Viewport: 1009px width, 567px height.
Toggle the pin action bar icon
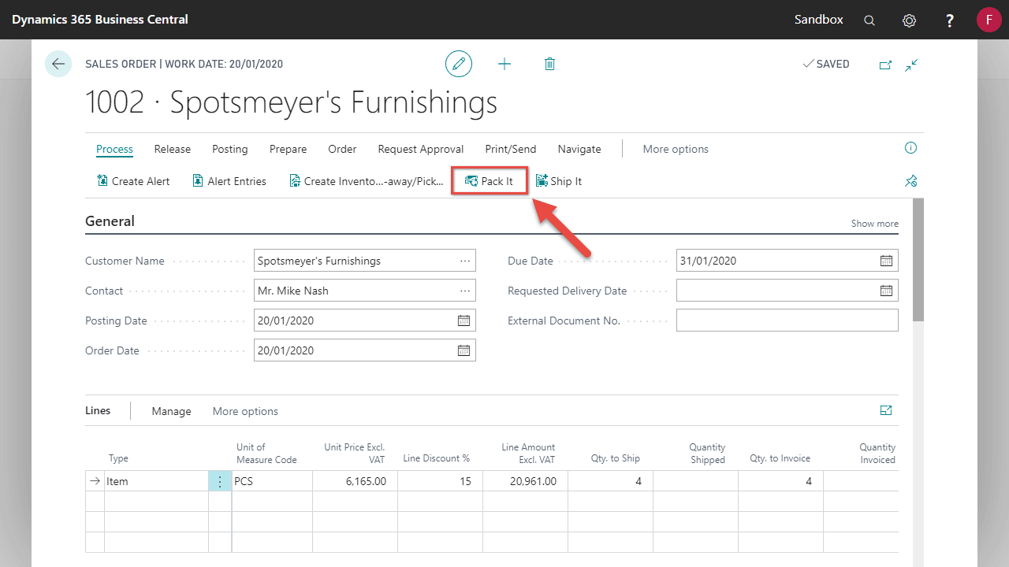tap(910, 181)
